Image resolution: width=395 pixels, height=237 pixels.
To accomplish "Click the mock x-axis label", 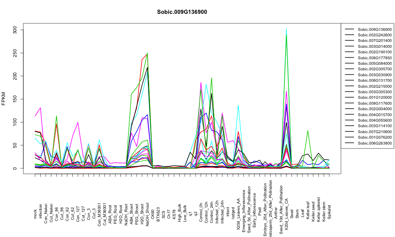I will coord(35,214).
